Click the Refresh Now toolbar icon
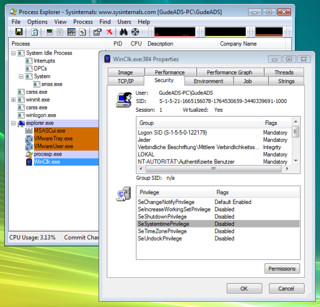The height and width of the screenshot is (307, 320). (x=34, y=32)
